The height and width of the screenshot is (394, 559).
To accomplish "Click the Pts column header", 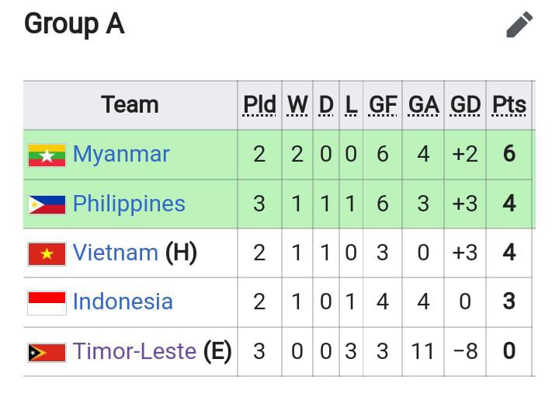I will coord(509,105).
